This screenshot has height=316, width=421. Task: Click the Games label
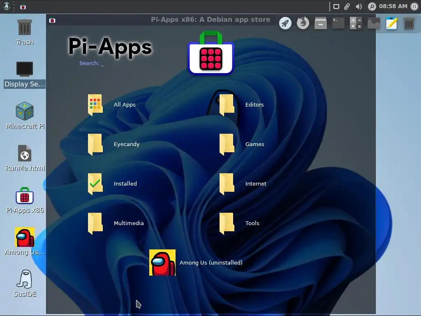(255, 144)
